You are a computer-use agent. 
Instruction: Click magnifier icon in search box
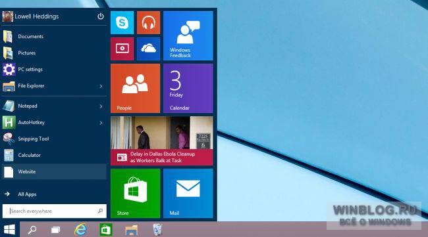click(100, 211)
